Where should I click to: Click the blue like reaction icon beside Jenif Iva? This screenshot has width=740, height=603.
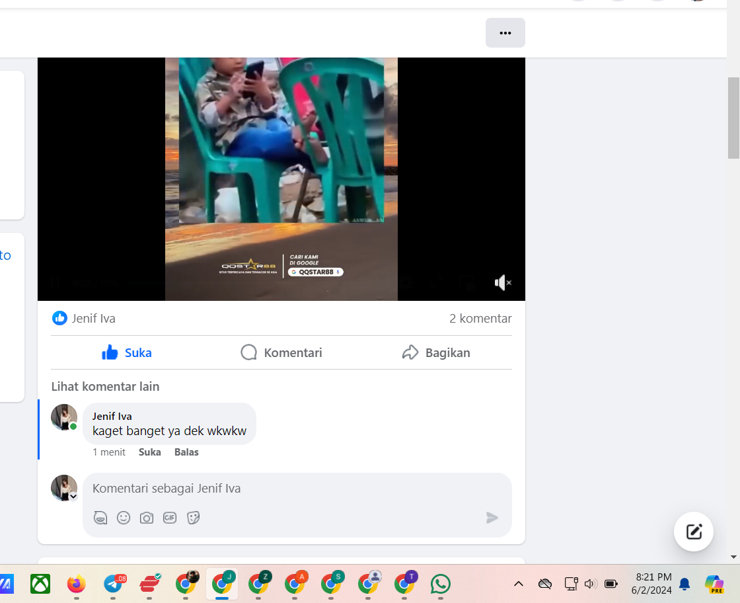tap(59, 318)
